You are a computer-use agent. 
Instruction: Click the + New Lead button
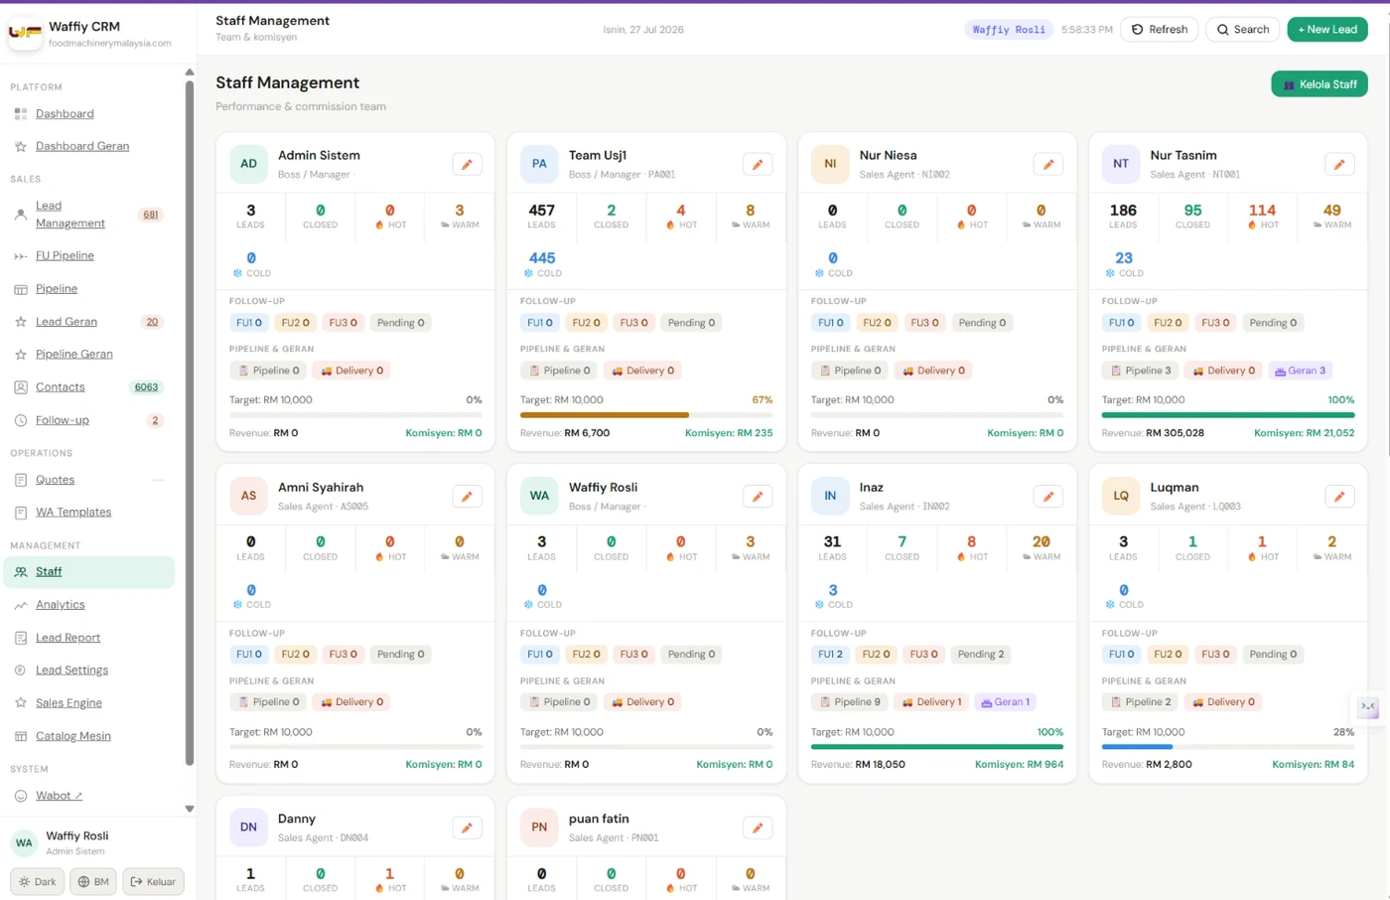1327,30
